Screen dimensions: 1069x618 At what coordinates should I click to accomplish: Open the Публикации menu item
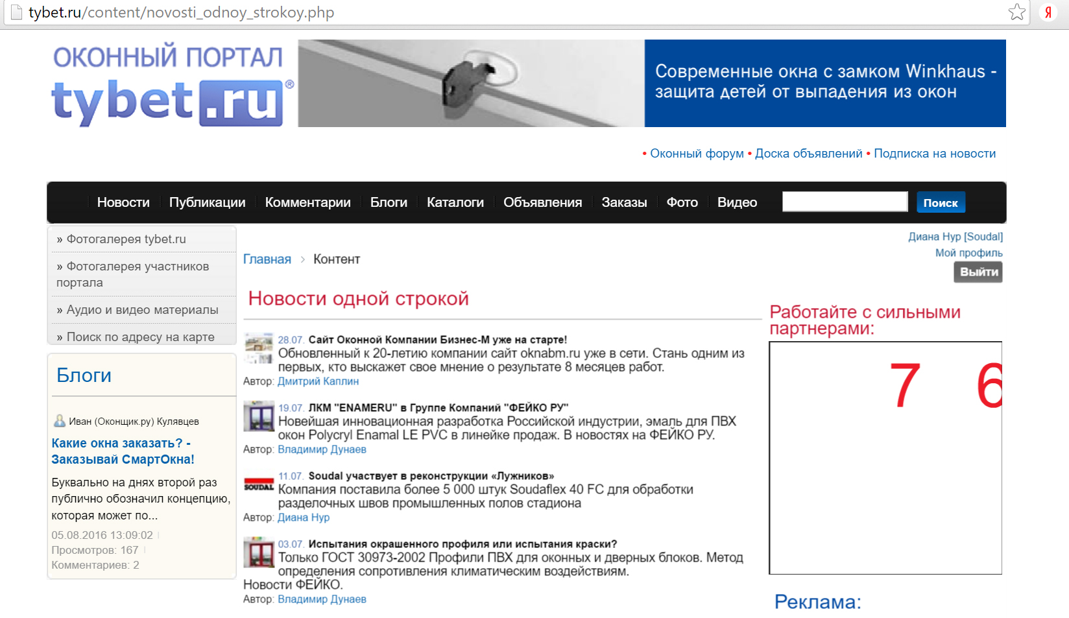point(207,202)
